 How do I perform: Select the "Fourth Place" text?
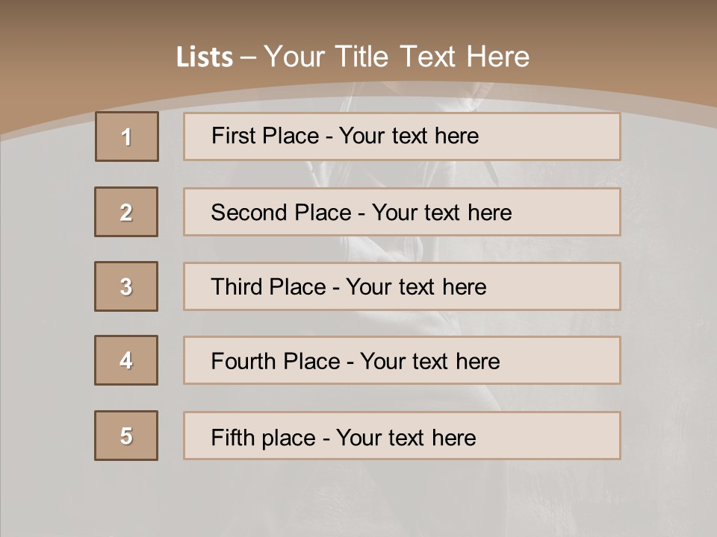click(x=275, y=362)
